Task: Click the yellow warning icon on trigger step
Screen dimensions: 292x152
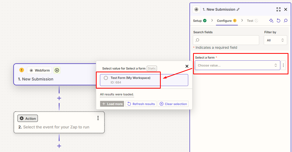Action: pos(22,70)
